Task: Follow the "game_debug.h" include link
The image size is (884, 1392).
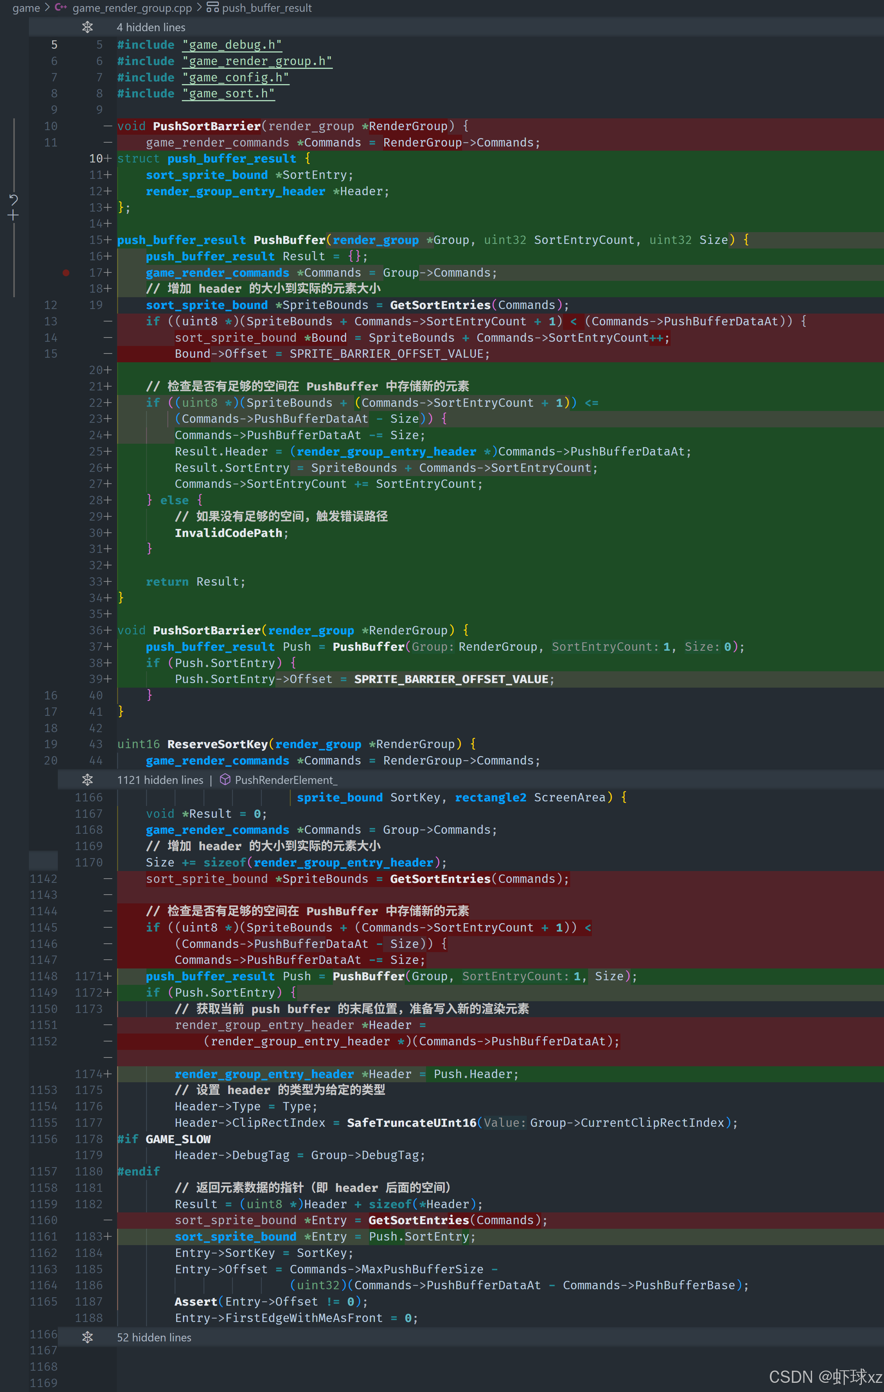Action: pos(232,45)
